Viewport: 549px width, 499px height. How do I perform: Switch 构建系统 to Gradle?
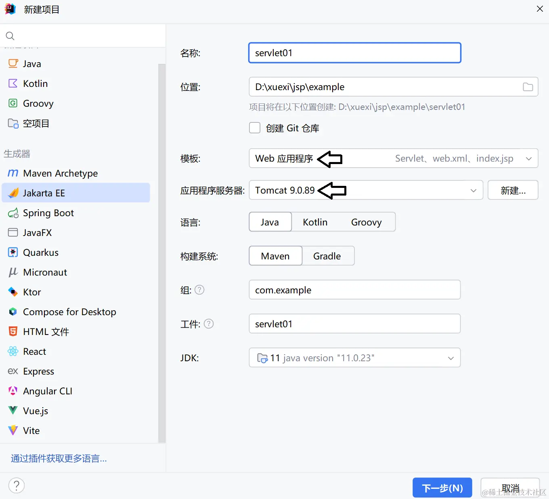pos(327,256)
